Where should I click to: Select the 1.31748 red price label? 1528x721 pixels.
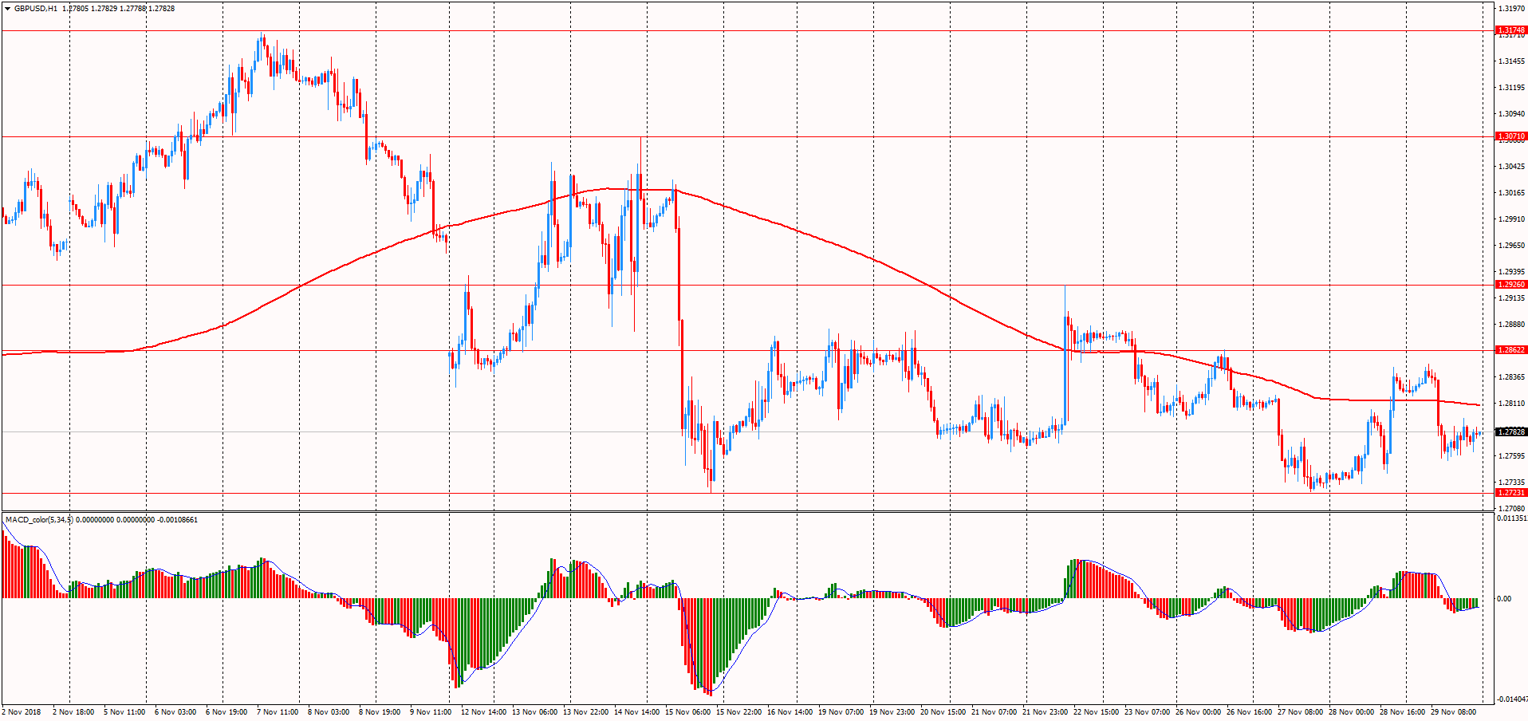[1510, 30]
